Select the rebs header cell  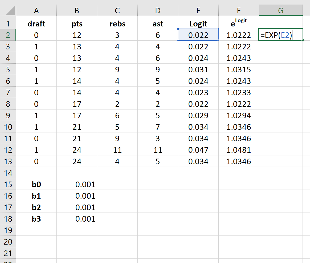pyautogui.click(x=117, y=24)
